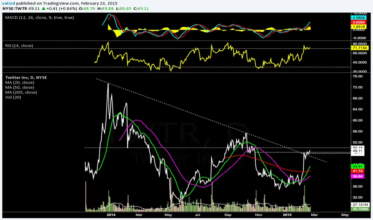Click the green 43.41 MA price label
This screenshot has height=220, width=373.
(x=357, y=166)
